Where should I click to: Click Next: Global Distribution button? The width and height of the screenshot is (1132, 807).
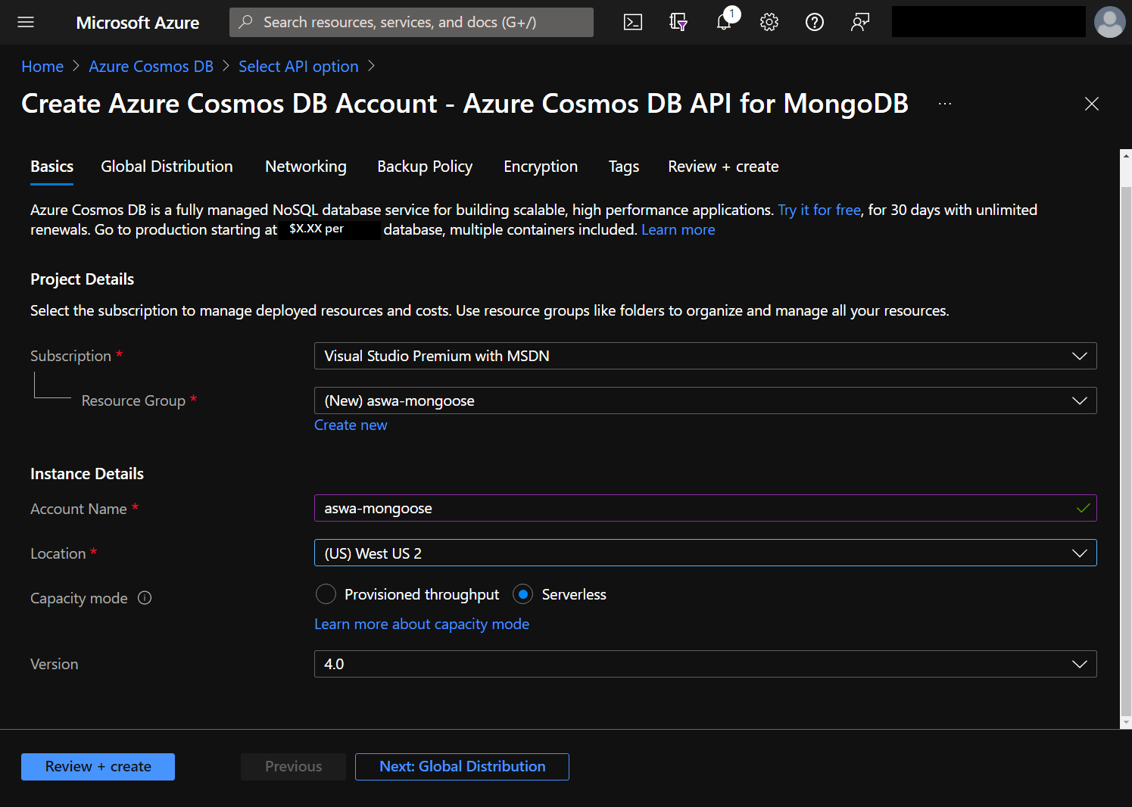tap(462, 767)
